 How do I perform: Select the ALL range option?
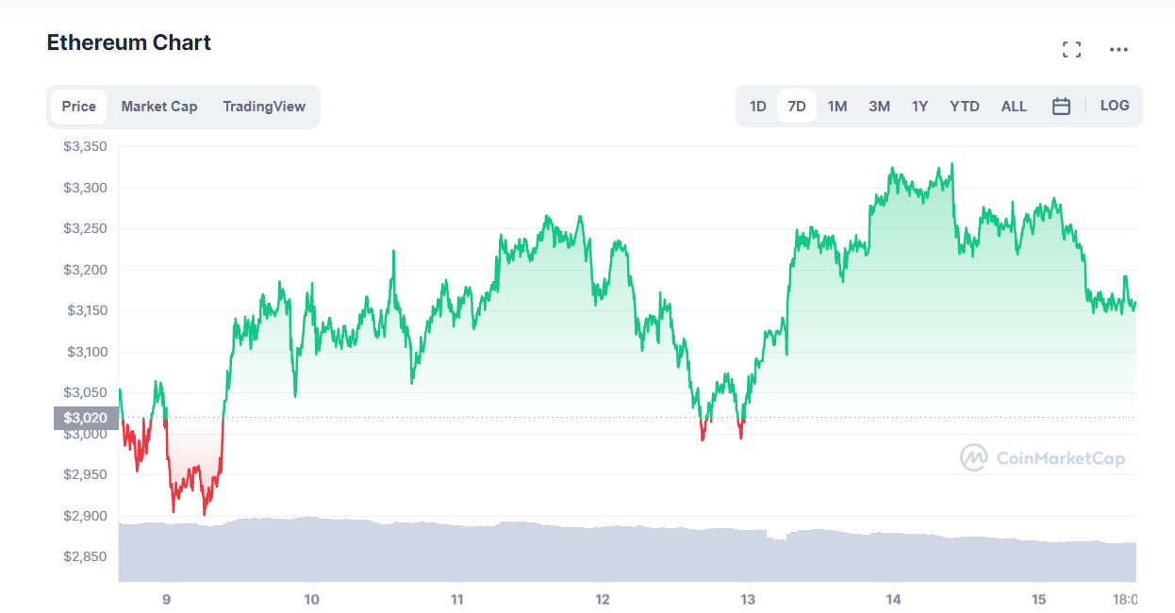(x=1014, y=106)
